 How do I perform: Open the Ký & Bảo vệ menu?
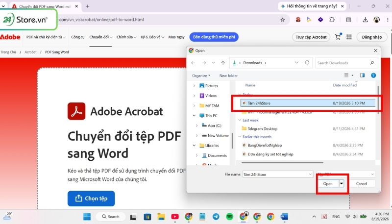coord(152,37)
